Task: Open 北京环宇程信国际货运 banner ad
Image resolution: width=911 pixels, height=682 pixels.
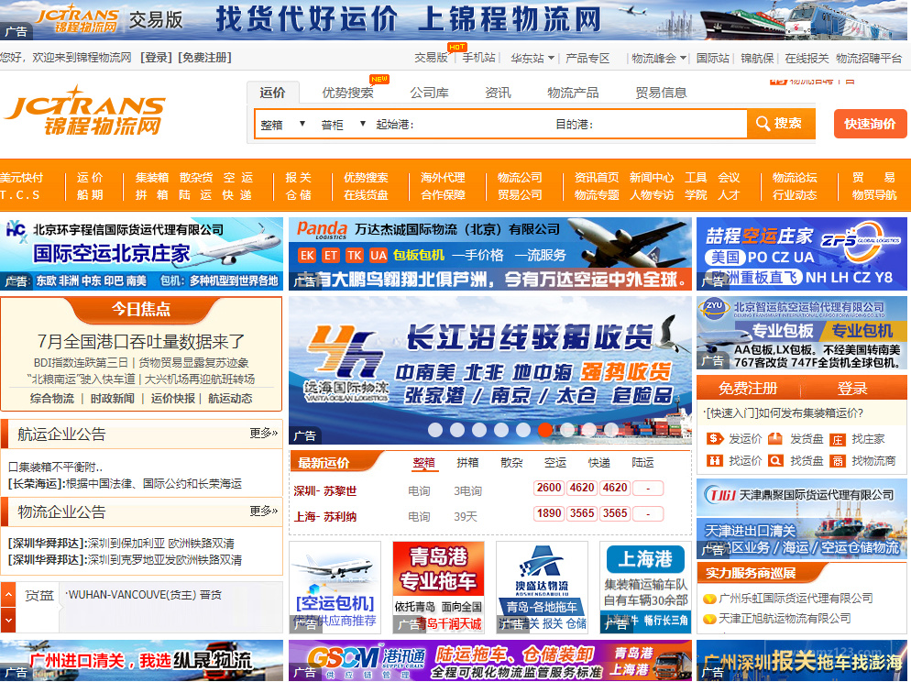Action: [141, 254]
